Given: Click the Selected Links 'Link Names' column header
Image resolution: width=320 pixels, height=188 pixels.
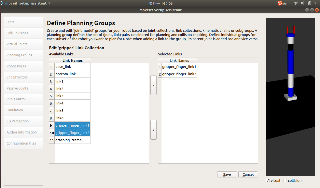Looking at the screenshot, I should [179, 60].
